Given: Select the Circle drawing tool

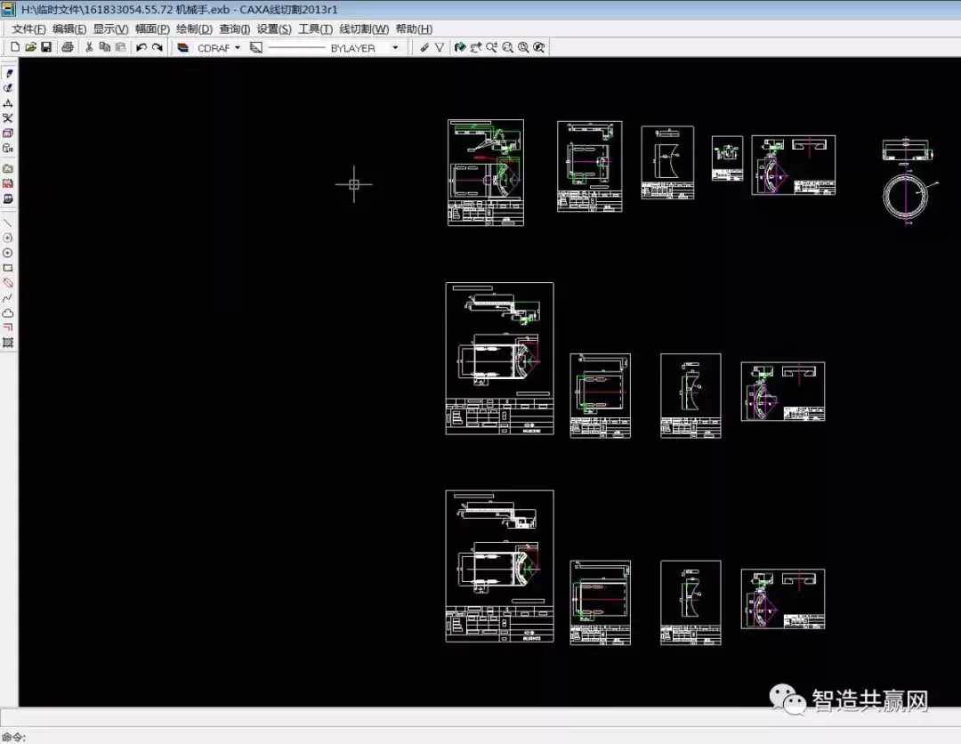Looking at the screenshot, I should click(8, 253).
